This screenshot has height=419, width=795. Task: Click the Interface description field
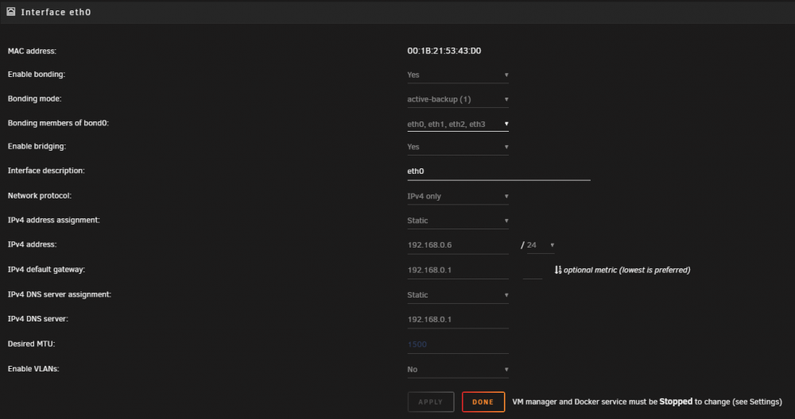(498, 171)
